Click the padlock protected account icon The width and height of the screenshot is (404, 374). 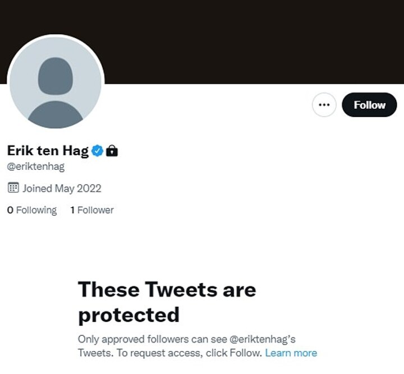click(x=112, y=150)
